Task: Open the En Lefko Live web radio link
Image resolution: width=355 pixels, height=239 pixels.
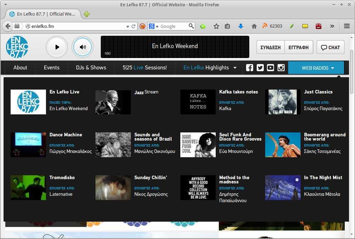Action: (x=64, y=92)
